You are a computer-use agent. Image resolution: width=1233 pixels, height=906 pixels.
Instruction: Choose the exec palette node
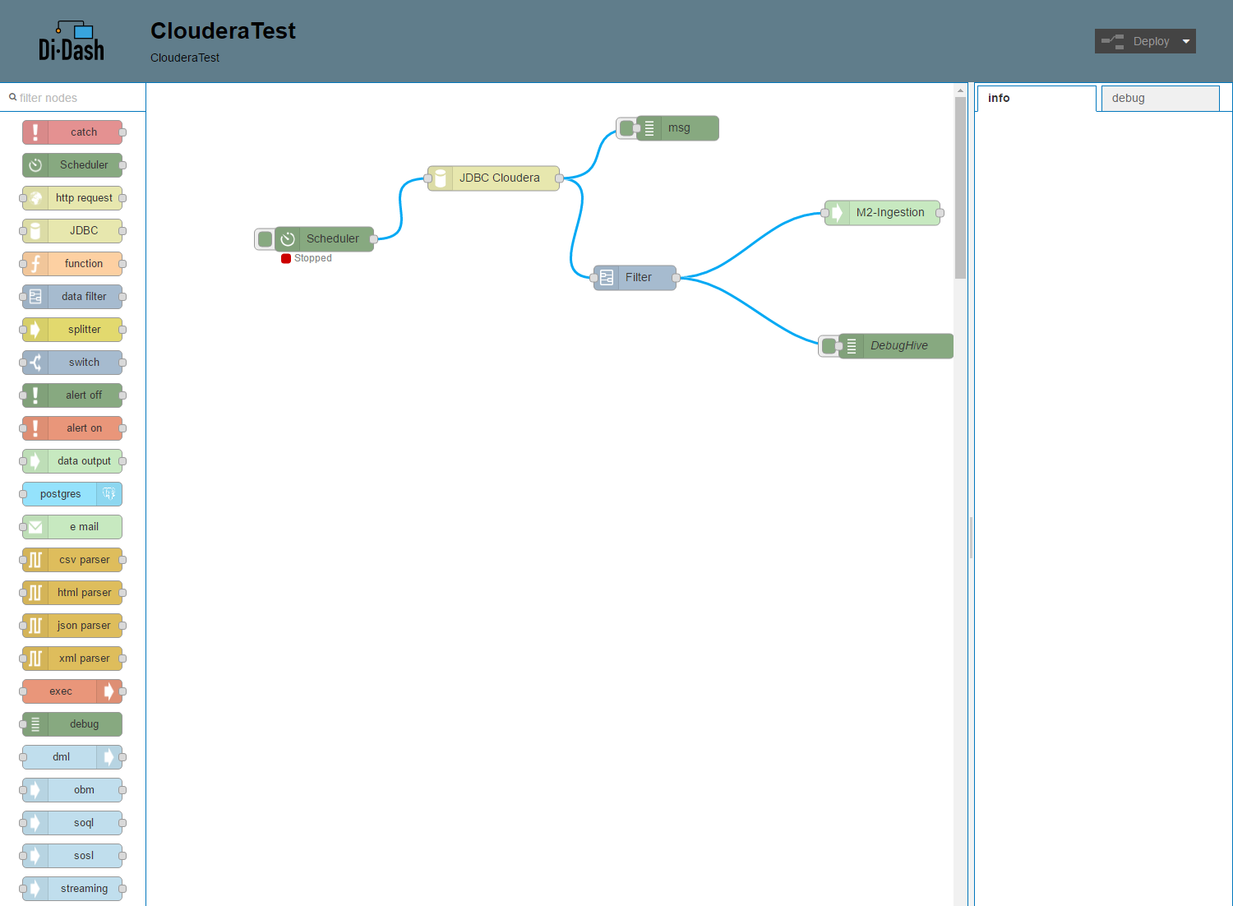(x=72, y=691)
